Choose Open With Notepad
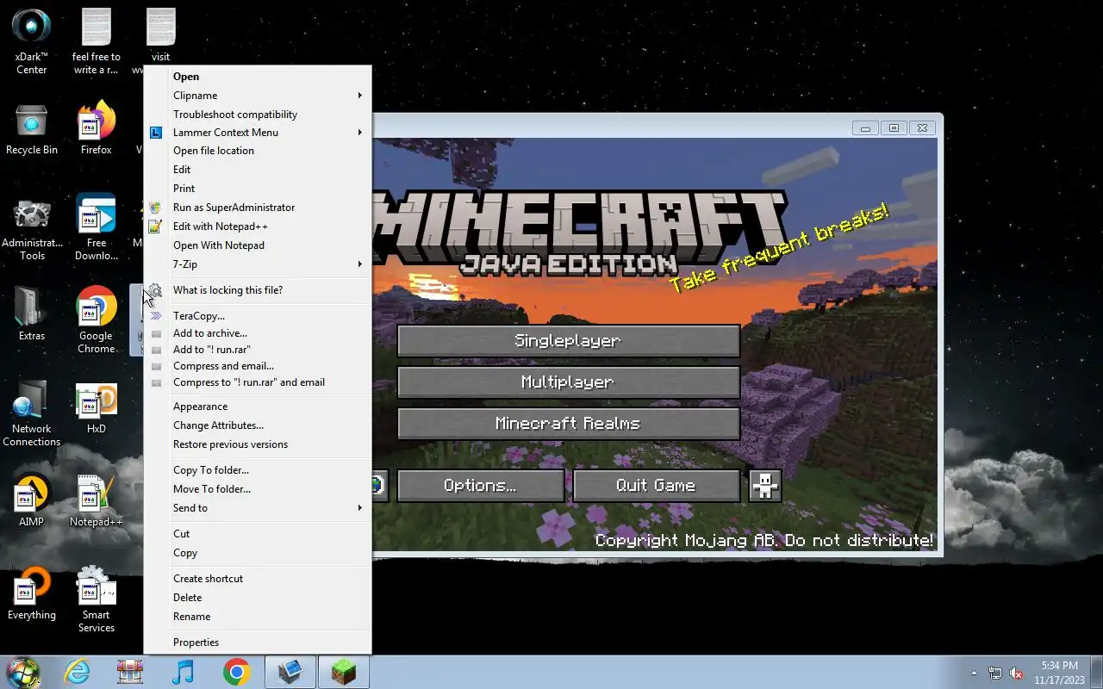 pos(258,245)
